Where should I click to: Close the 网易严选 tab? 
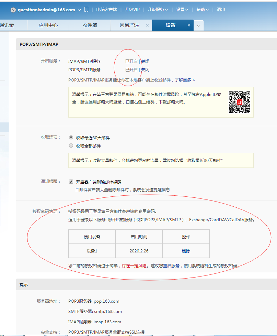pyautogui.click(x=147, y=25)
